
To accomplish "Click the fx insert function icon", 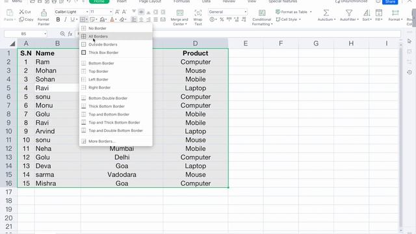I will point(70,34).
